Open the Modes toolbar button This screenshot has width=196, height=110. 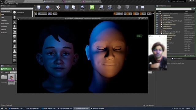point(58,8)
